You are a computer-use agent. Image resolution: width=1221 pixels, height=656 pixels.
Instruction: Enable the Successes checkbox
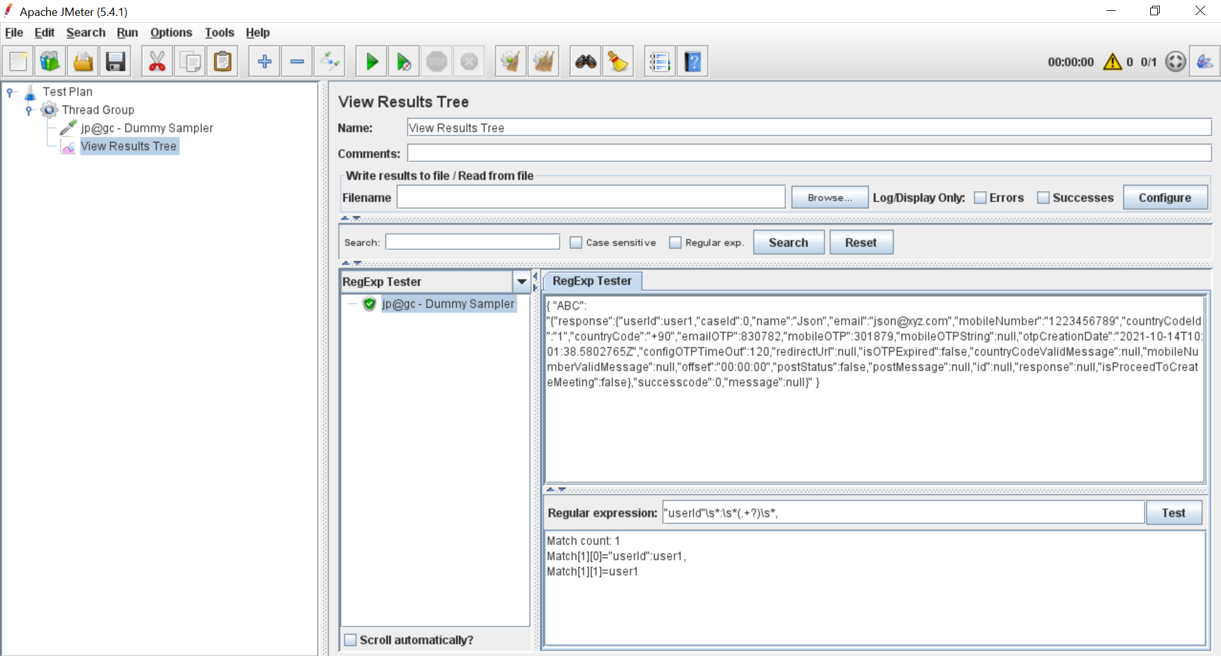tap(1043, 198)
